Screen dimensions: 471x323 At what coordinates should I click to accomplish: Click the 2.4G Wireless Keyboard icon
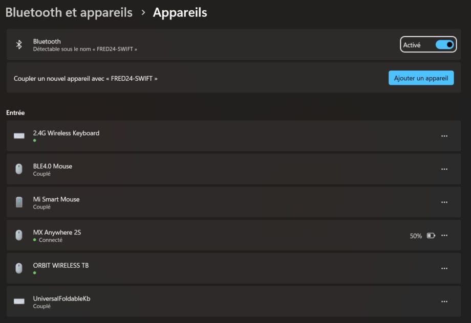click(19, 136)
